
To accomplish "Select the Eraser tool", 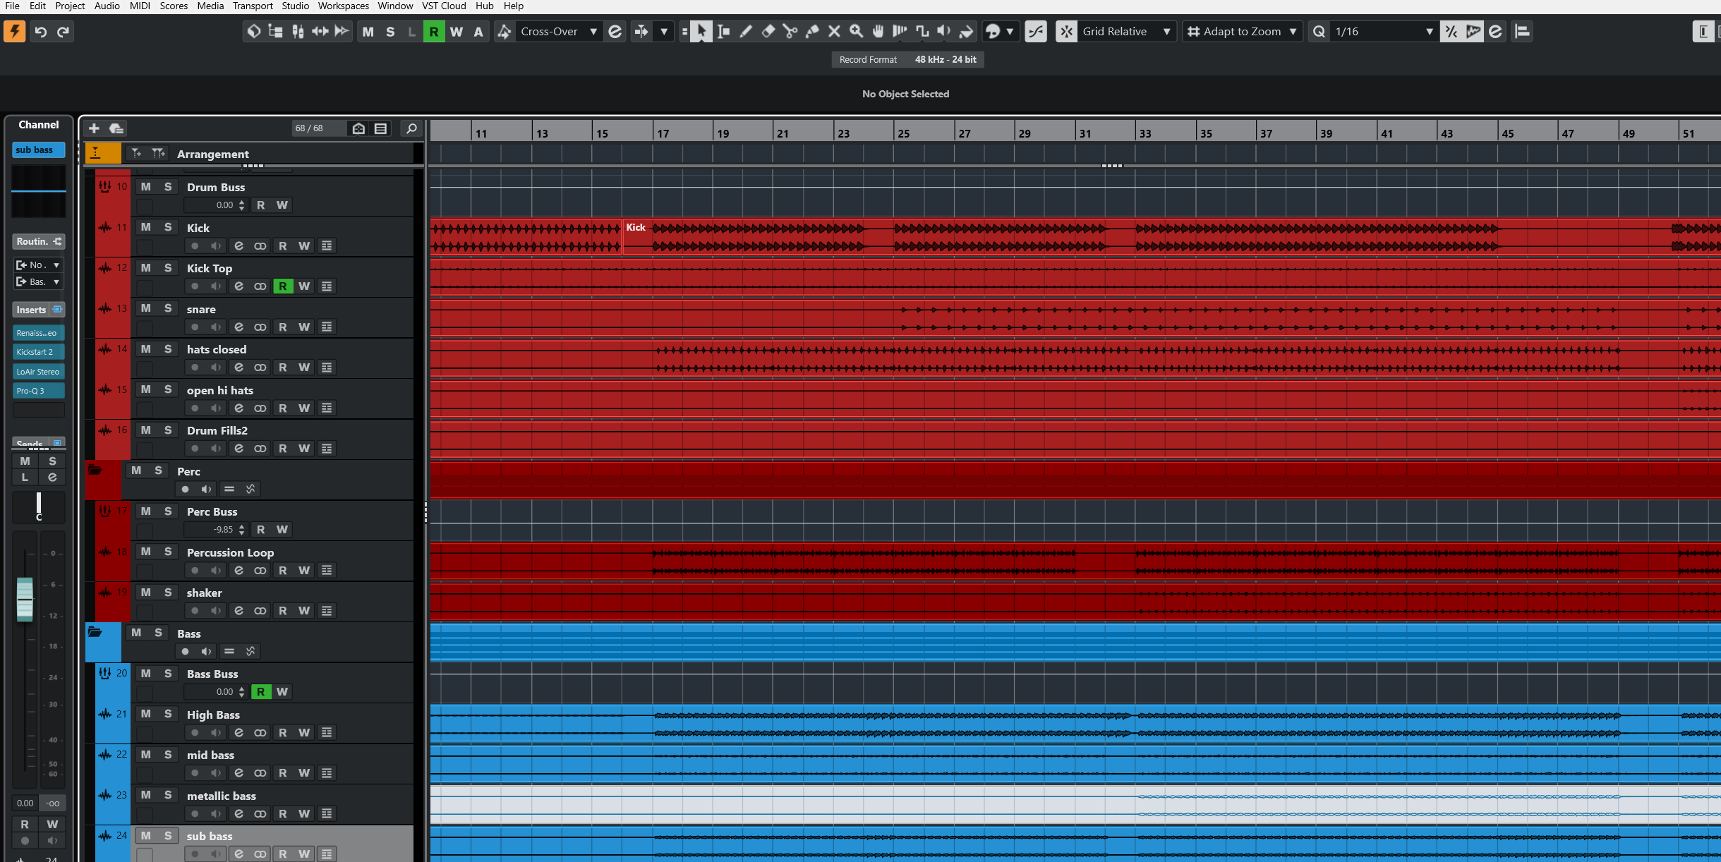I will click(768, 31).
